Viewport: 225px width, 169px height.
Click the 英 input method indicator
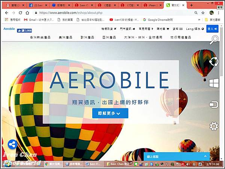[194, 164]
